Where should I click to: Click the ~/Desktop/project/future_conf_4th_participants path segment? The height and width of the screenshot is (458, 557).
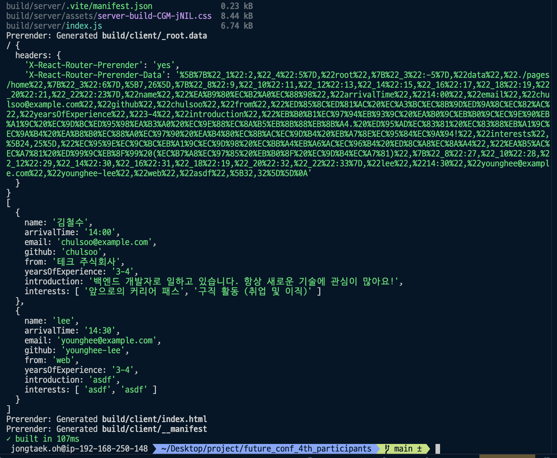pyautogui.click(x=266, y=449)
